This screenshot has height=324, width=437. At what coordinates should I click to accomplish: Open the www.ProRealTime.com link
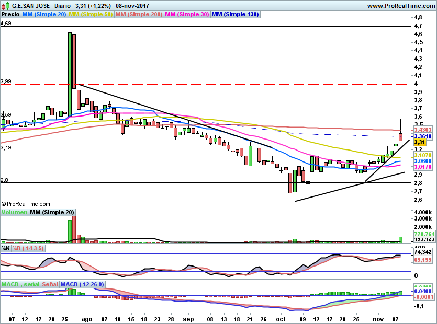tap(400, 6)
